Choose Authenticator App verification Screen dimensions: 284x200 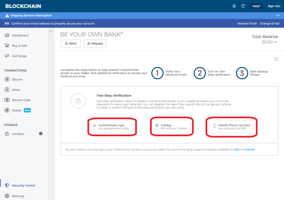pos(112,127)
